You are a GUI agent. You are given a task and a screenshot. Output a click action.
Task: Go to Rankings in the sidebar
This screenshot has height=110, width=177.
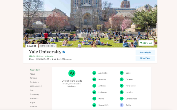tap(34, 78)
